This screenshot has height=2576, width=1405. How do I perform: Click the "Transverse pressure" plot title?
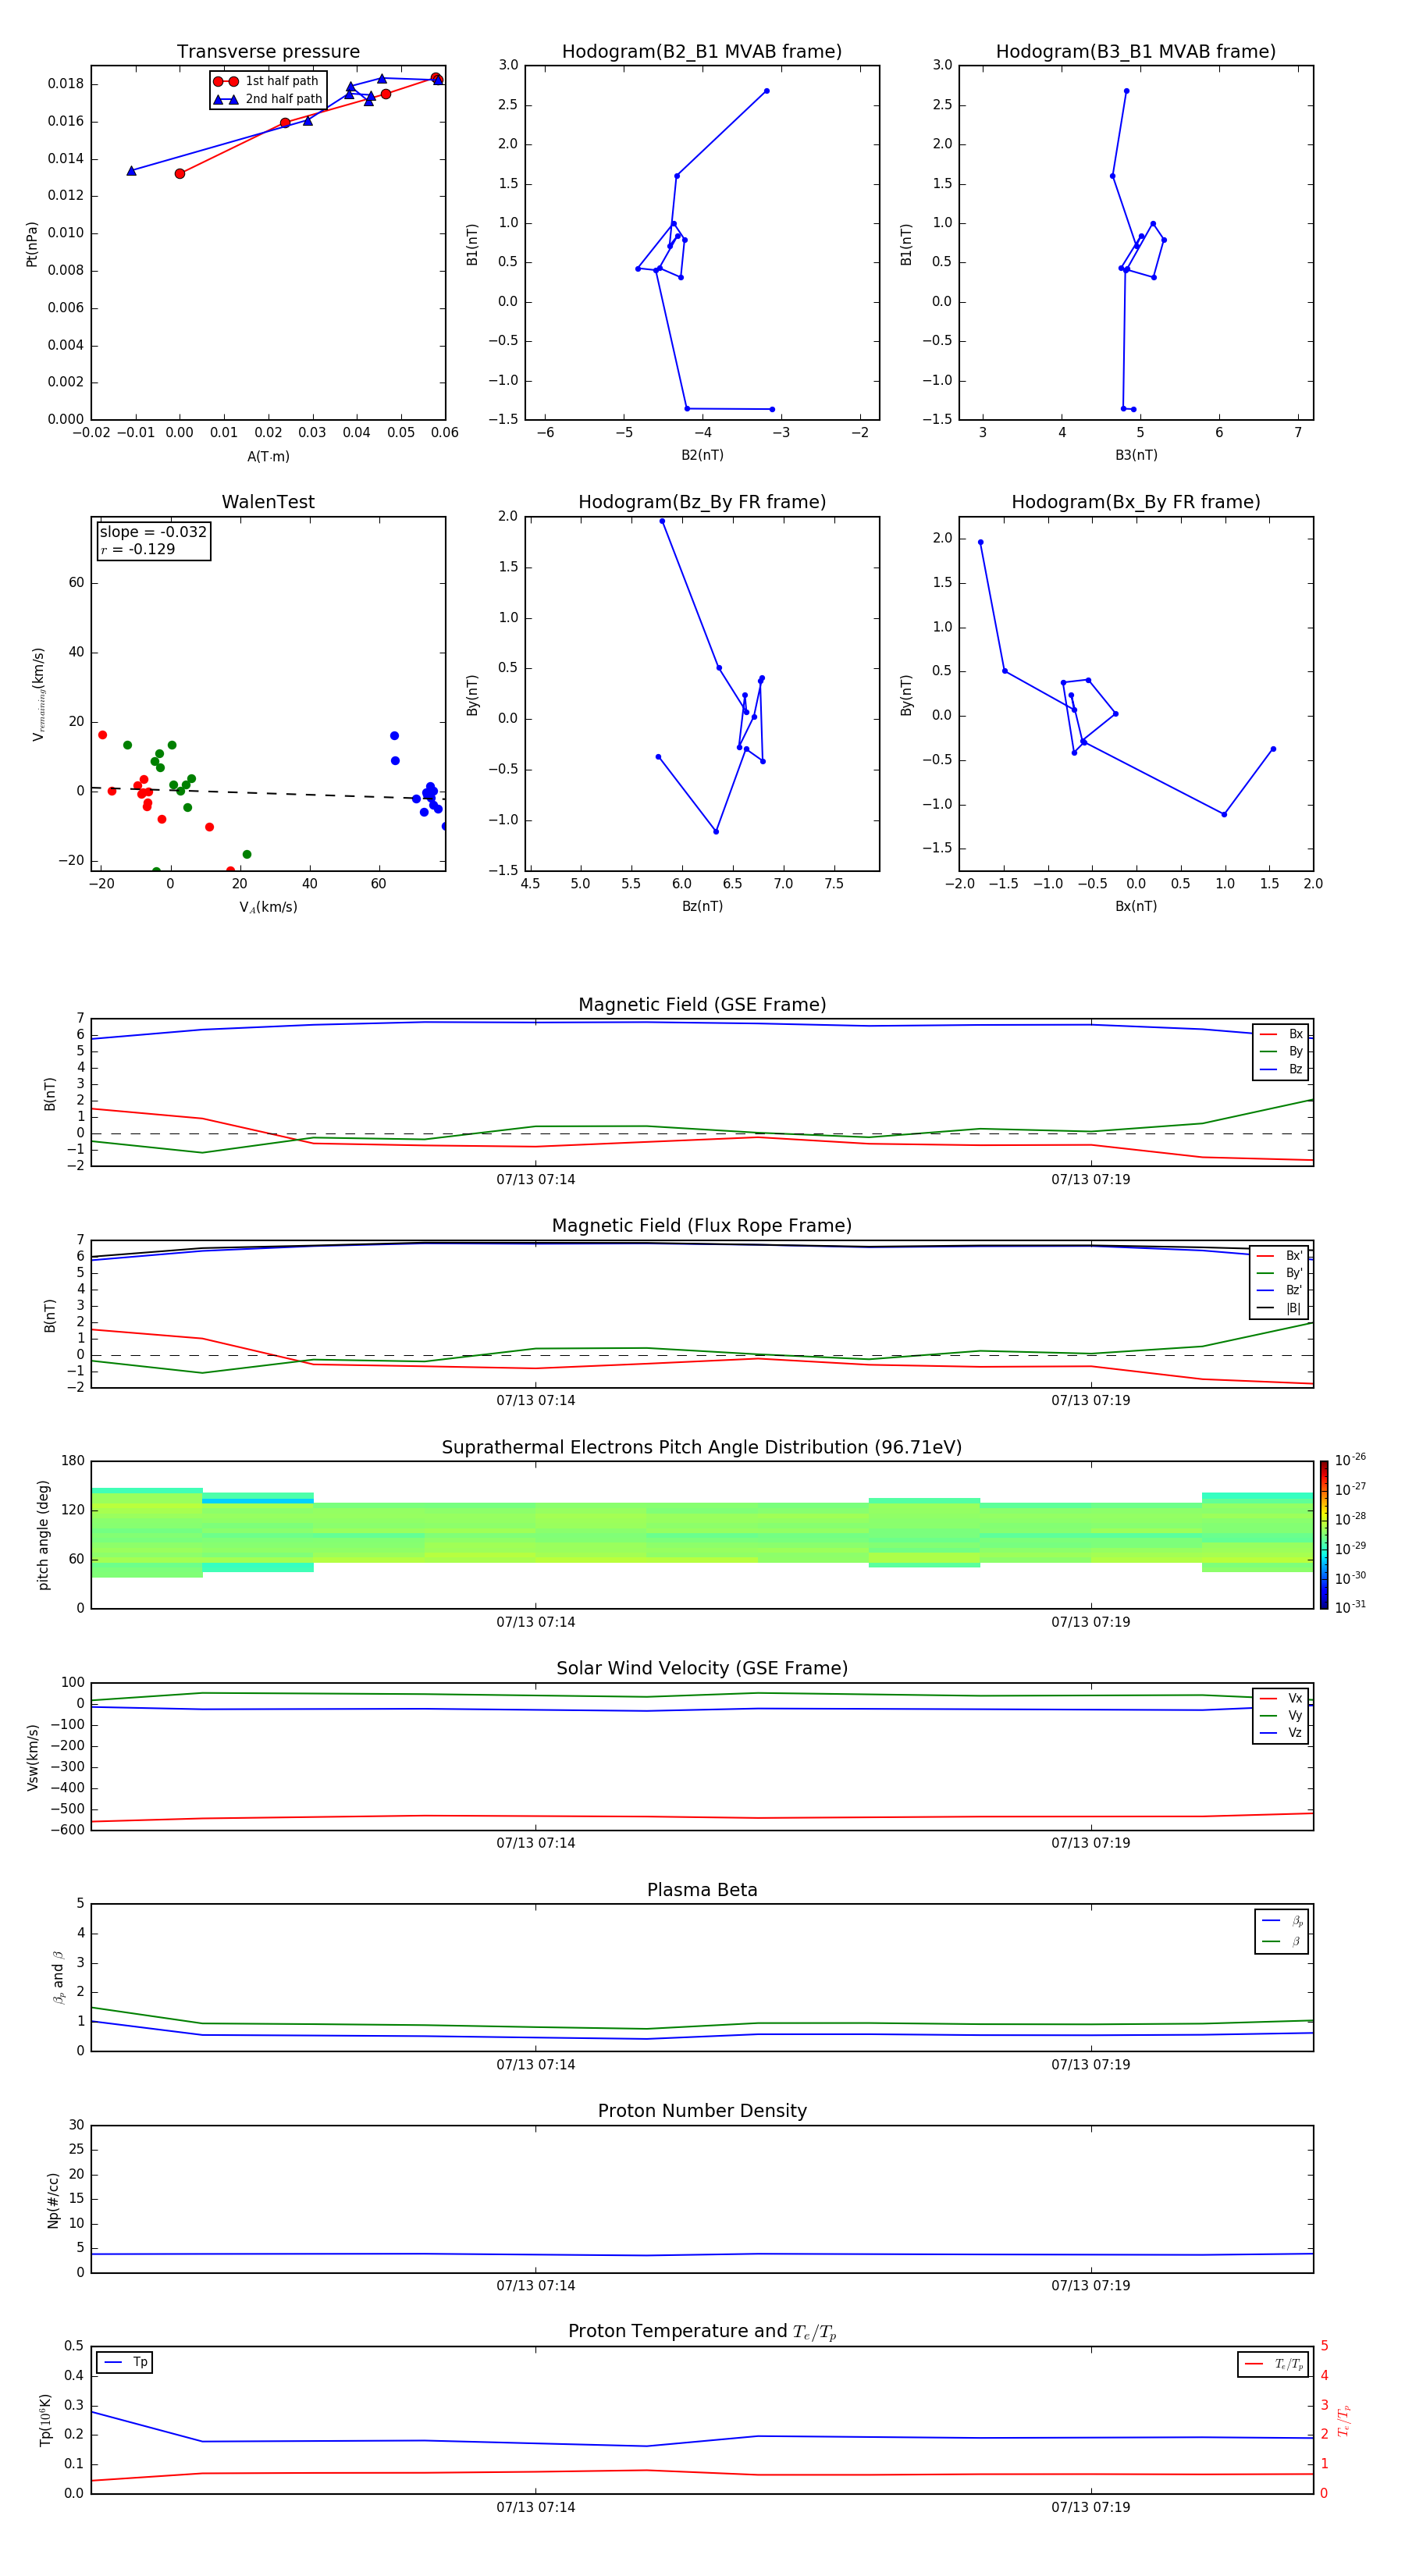click(x=268, y=52)
